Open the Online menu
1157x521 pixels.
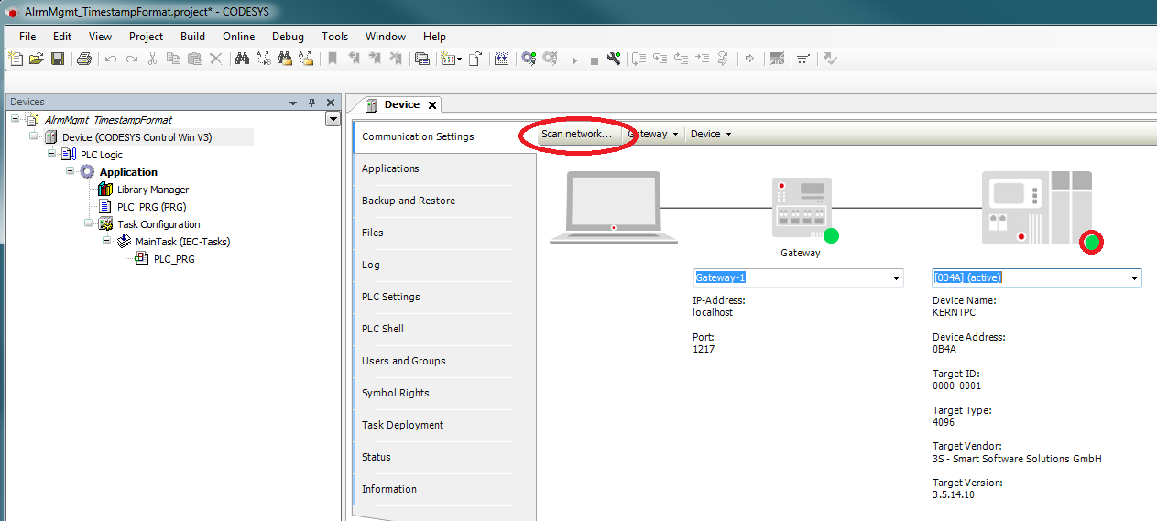[238, 37]
